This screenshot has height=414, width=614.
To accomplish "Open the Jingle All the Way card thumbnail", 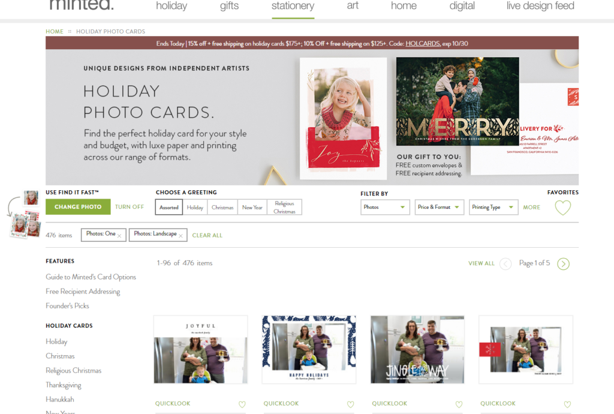I will [x=417, y=349].
